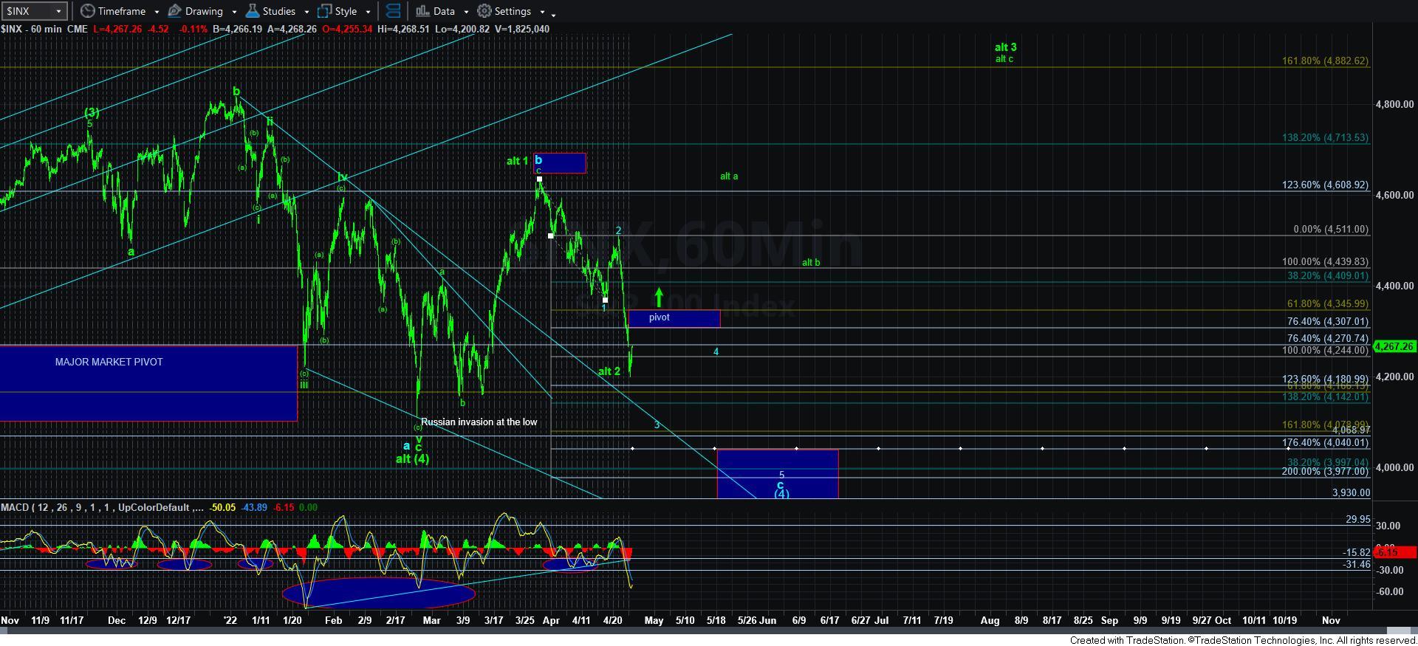Open the Style menu
1418x646 pixels.
(338, 11)
